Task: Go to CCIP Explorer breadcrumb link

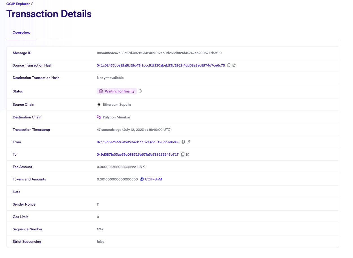Action: tap(18, 4)
